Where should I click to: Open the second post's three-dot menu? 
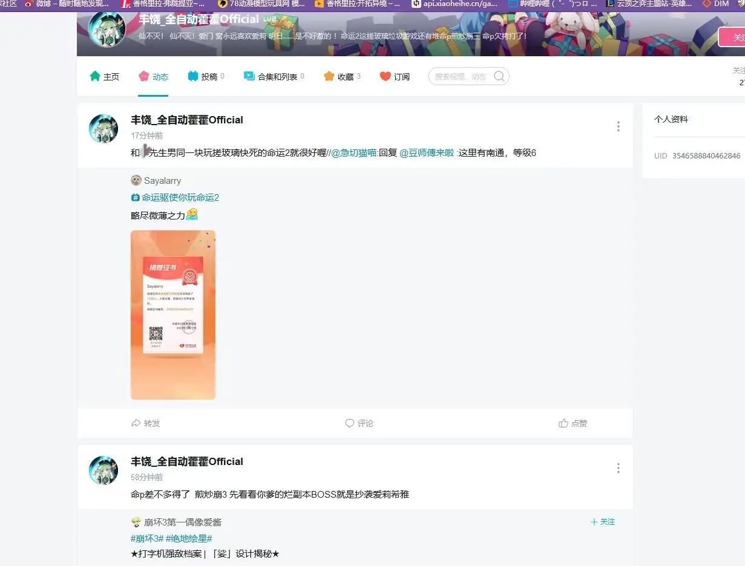618,468
